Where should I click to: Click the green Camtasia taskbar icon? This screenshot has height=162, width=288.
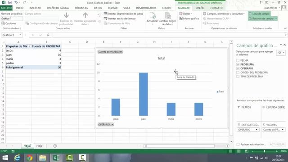click(69, 158)
